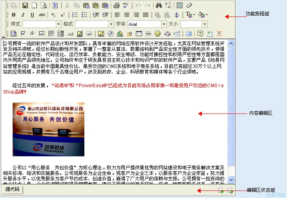This screenshot has height=198, width=287.
Task: Expand the 格式 format dropdown
Action: coord(111,24)
